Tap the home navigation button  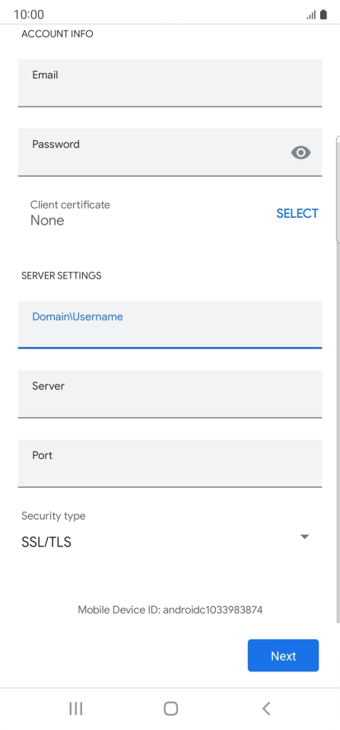pos(170,708)
